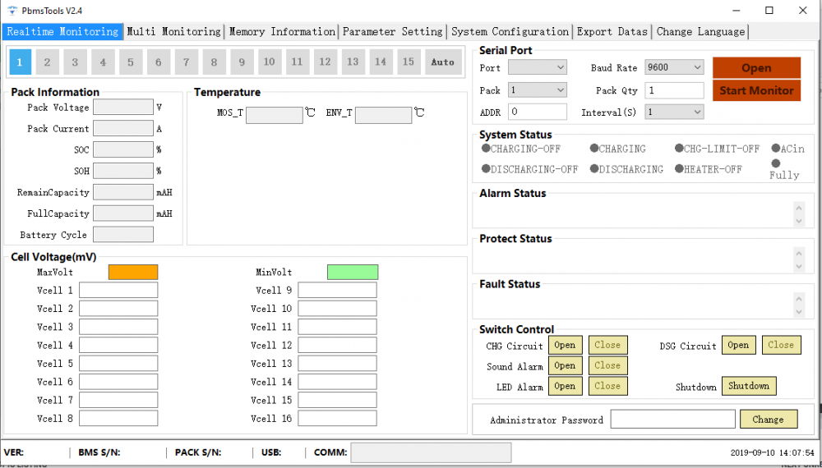This screenshot has width=822, height=468.
Task: Click the green MinVolt color box
Action: pos(353,273)
